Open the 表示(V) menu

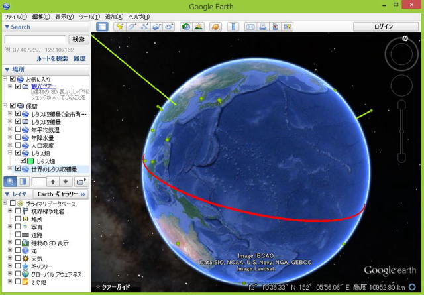[64, 16]
